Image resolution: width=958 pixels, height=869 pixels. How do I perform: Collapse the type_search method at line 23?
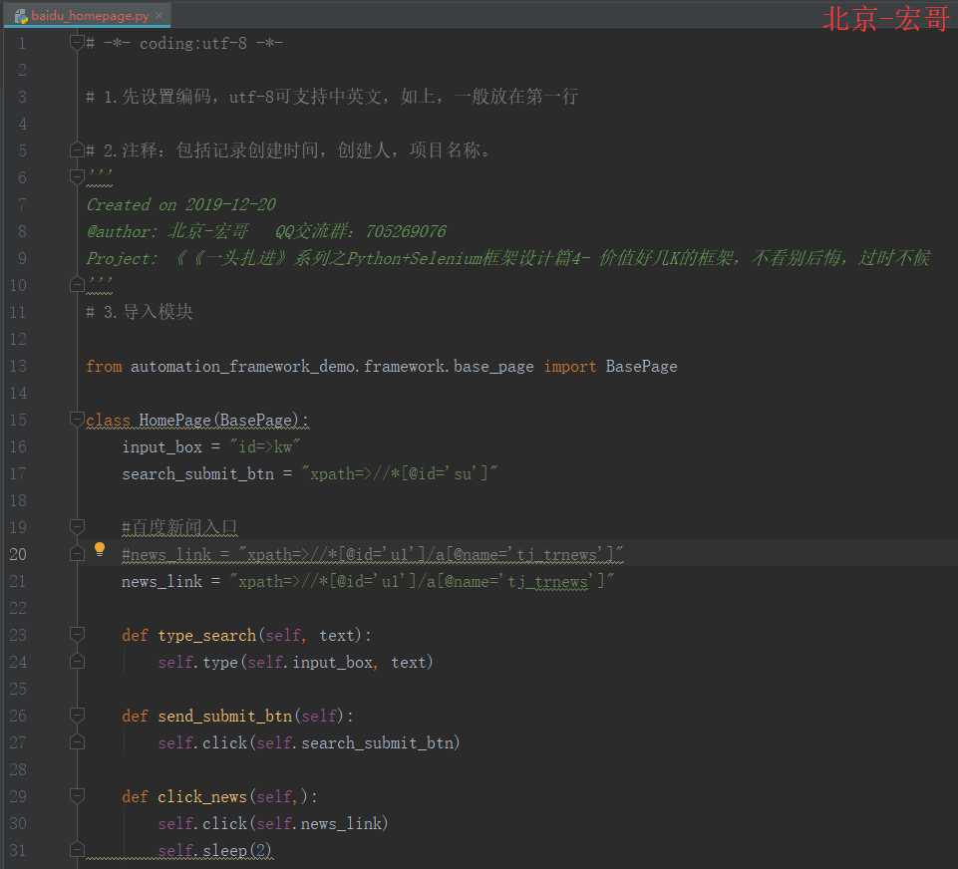pyautogui.click(x=77, y=635)
